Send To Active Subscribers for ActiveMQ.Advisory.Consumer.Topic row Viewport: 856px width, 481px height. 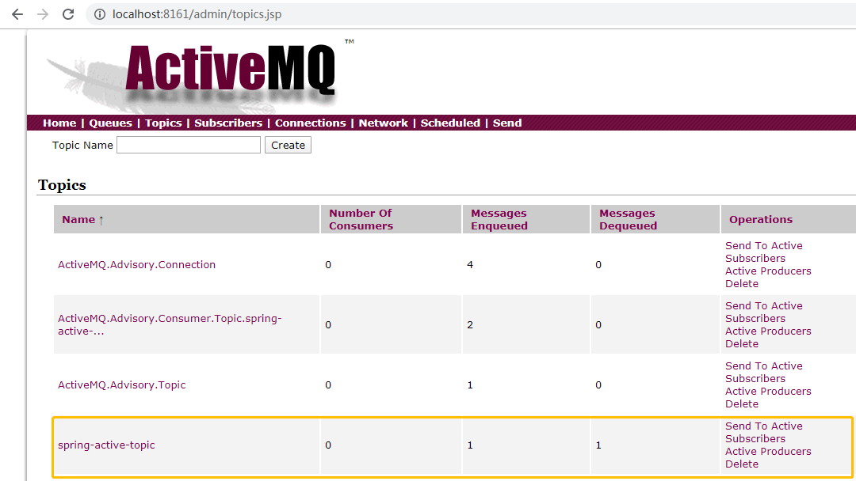tap(764, 312)
